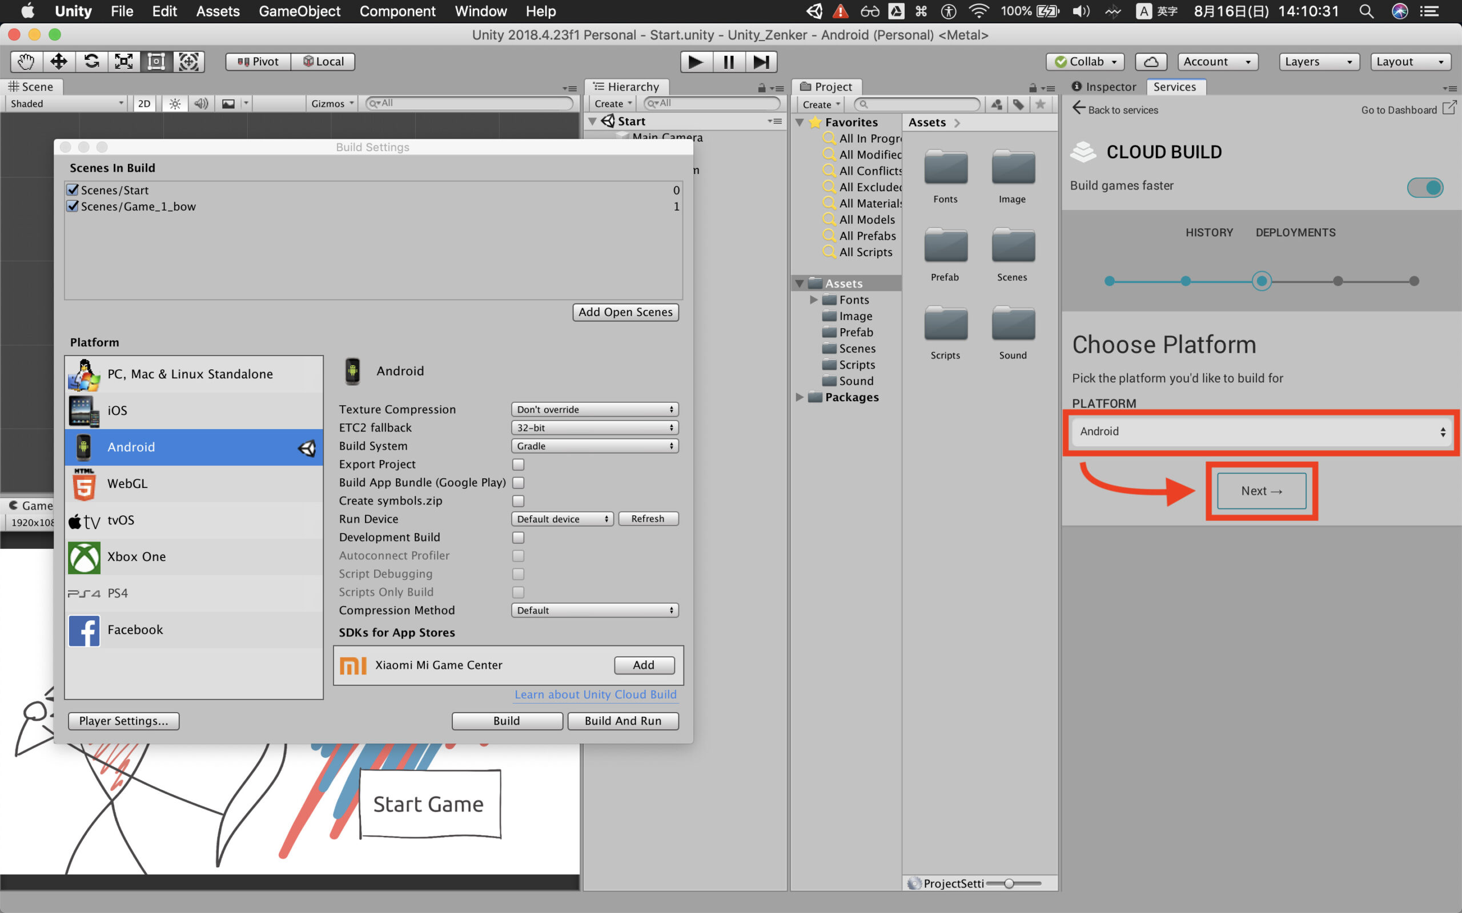Click the WebGL platform icon in list
The width and height of the screenshot is (1462, 913).
pos(83,483)
